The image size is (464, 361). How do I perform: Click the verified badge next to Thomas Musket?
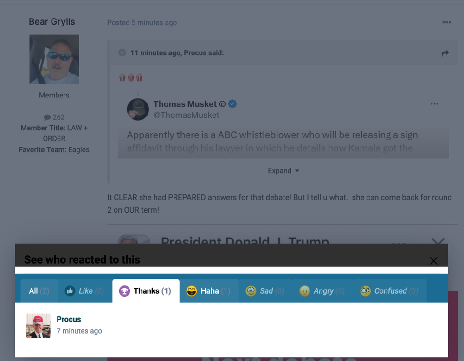coord(232,104)
